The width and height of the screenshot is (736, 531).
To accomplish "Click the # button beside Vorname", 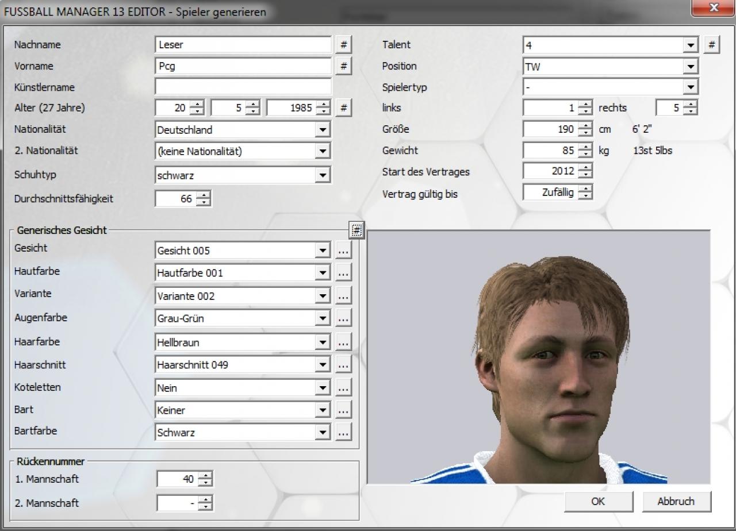I will pos(343,66).
